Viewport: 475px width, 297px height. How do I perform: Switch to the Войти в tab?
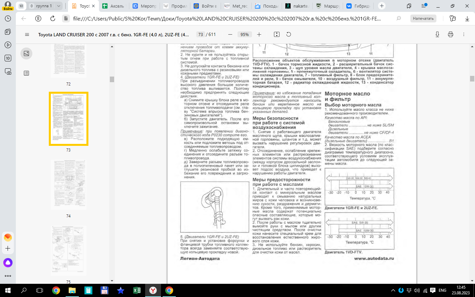[206, 6]
